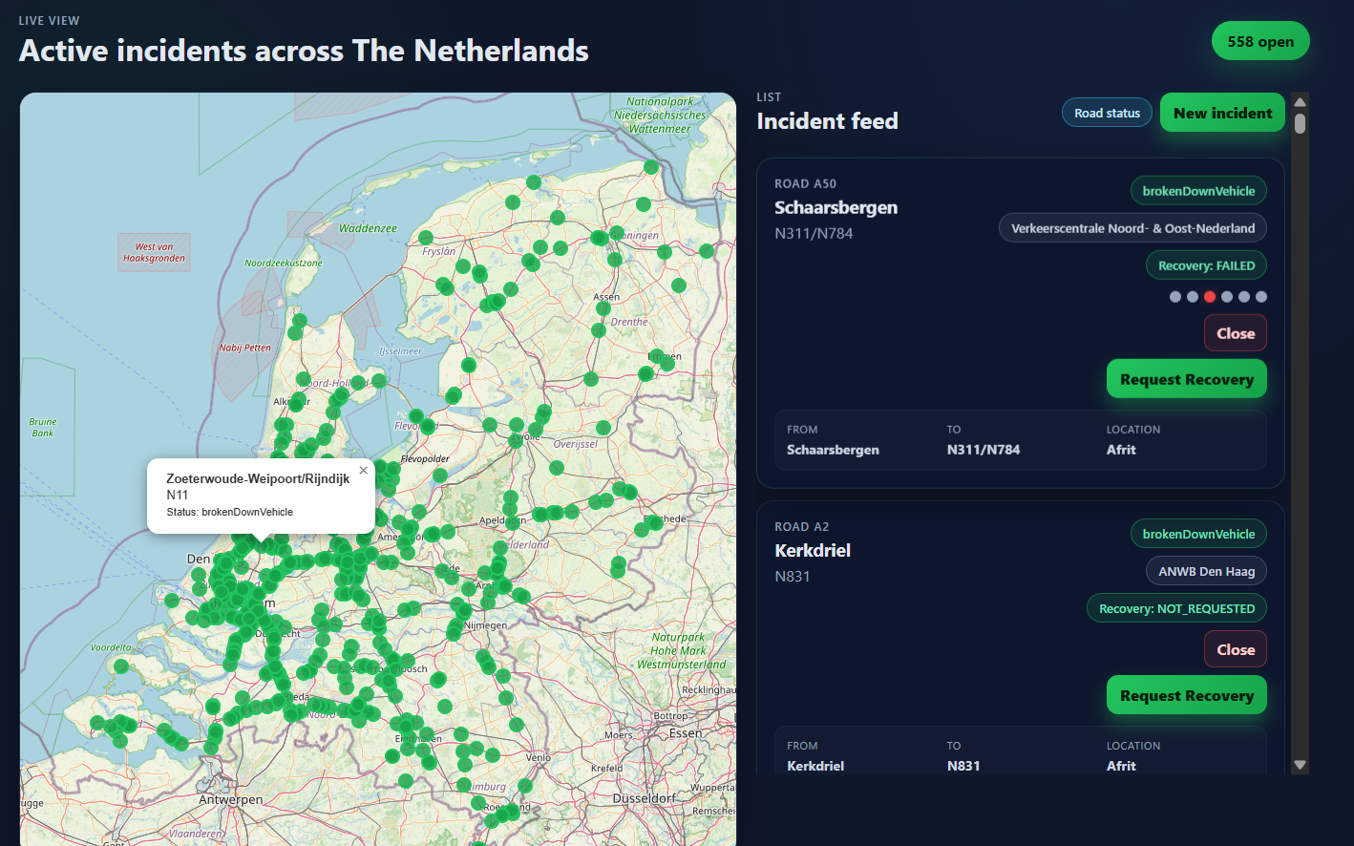The width and height of the screenshot is (1354, 846).
Task: Close the Schaarsbergen A50 incident
Action: pyautogui.click(x=1235, y=333)
